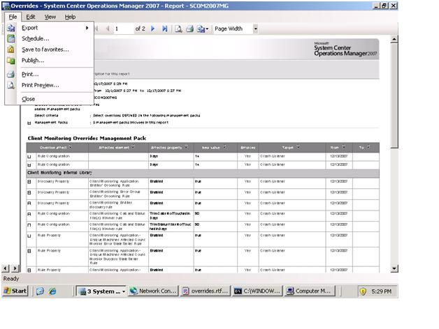Click the Ready status bar text
439x329 pixels.
tap(11, 278)
